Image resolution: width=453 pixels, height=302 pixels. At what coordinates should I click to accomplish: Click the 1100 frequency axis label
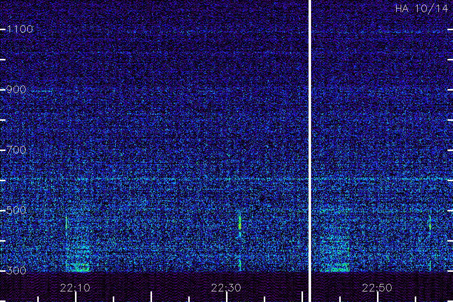coord(20,29)
